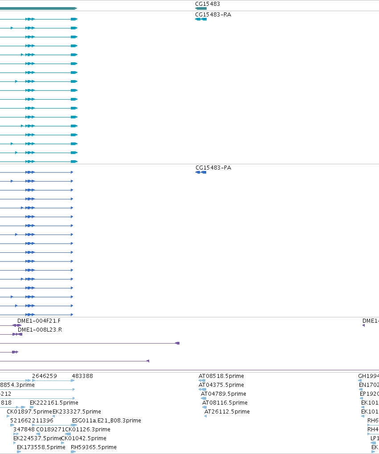Viewport: 379px width, 454px height.
Task: Click the arrow glyph under EK222161.5prime
Action: [x=32, y=407]
